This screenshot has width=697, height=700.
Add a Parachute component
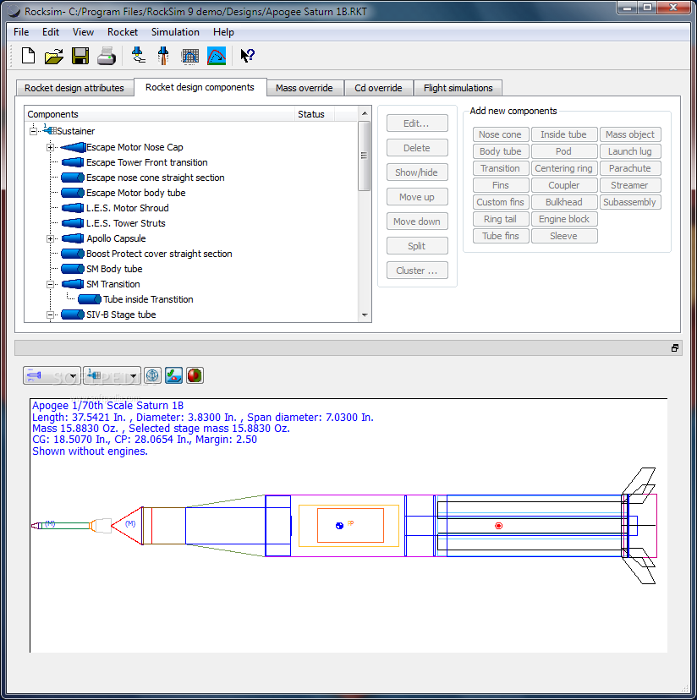click(x=630, y=168)
